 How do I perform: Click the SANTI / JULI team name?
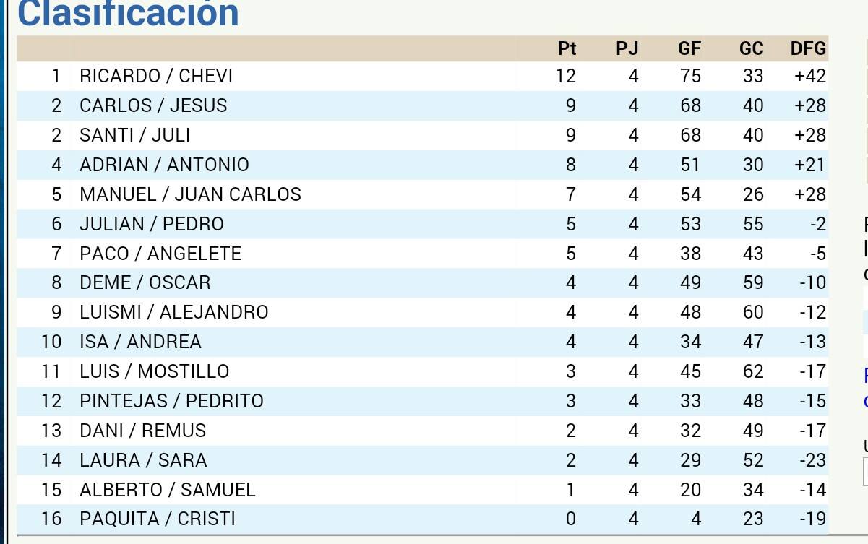pos(135,135)
